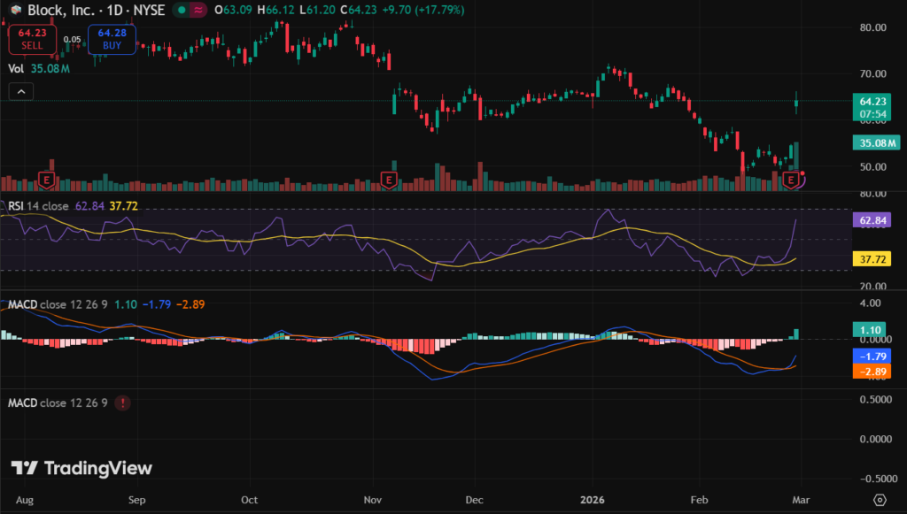Click the November earnings E marker
This screenshot has height=514, width=907.
pos(387,180)
